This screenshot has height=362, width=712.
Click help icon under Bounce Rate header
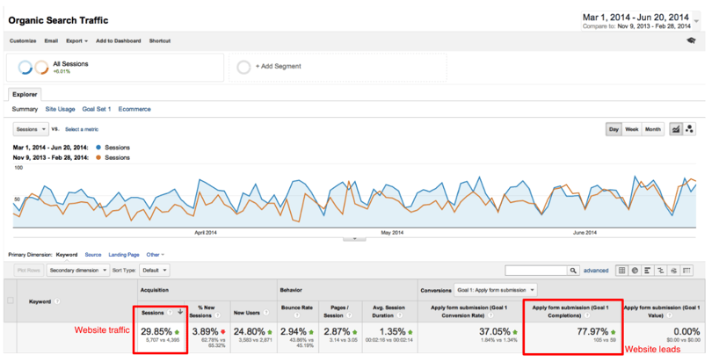point(297,315)
